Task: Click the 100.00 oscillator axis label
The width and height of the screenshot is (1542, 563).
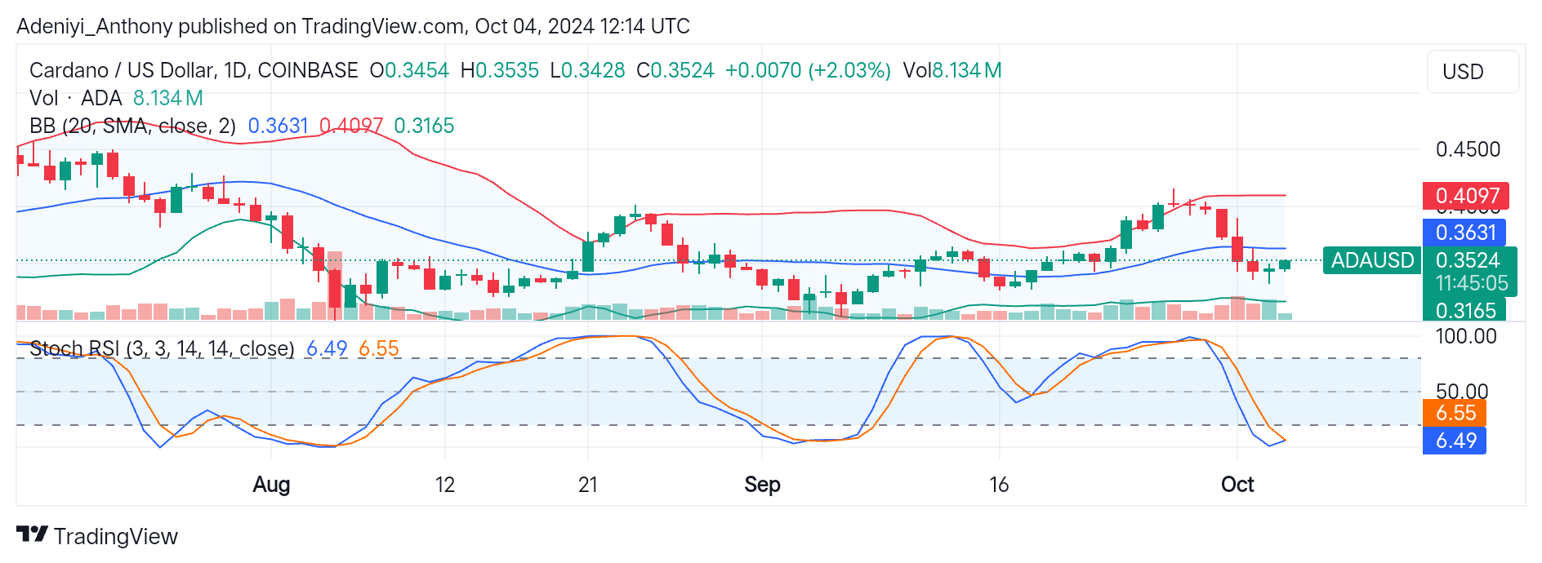Action: click(1466, 336)
